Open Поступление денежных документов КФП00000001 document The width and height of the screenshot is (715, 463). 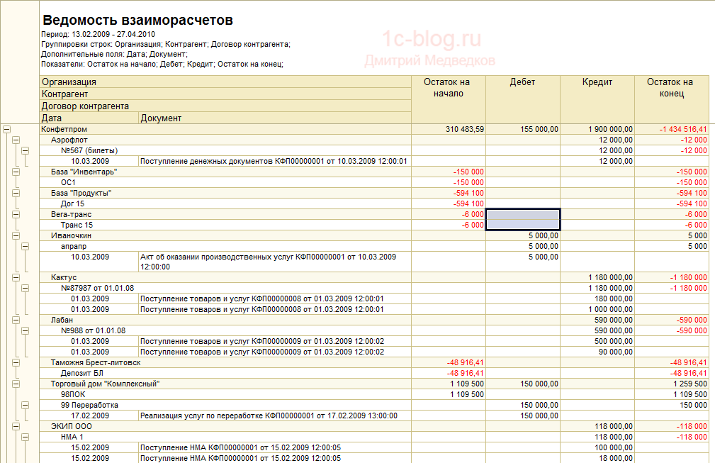[x=274, y=162]
